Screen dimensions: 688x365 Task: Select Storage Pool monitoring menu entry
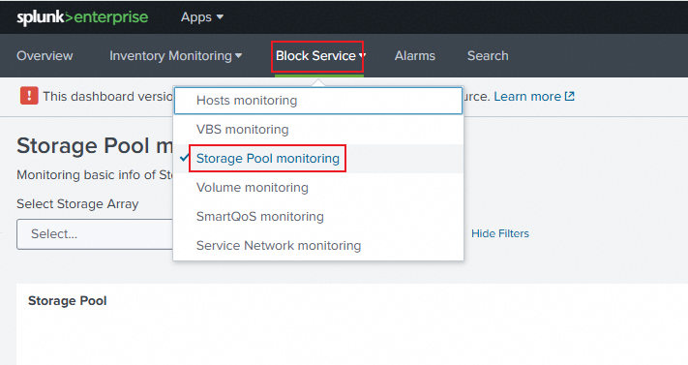point(318,159)
